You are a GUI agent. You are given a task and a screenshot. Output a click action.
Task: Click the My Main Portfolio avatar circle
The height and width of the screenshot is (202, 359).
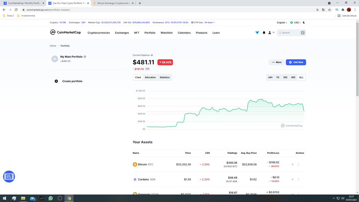[54, 59]
